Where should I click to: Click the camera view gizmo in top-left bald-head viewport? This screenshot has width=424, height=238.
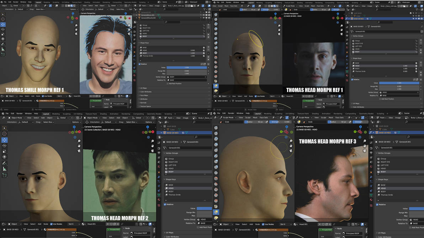76,34
